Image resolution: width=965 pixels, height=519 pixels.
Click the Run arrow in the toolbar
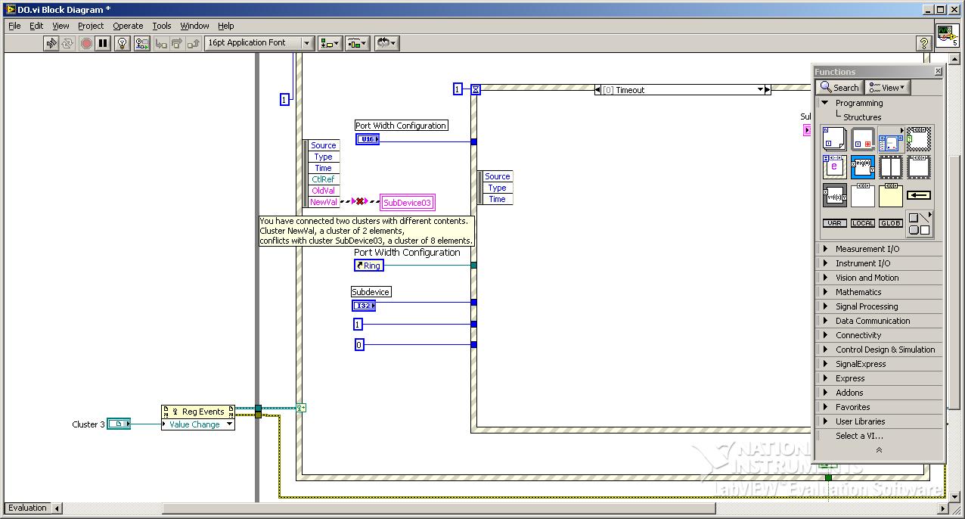51,43
